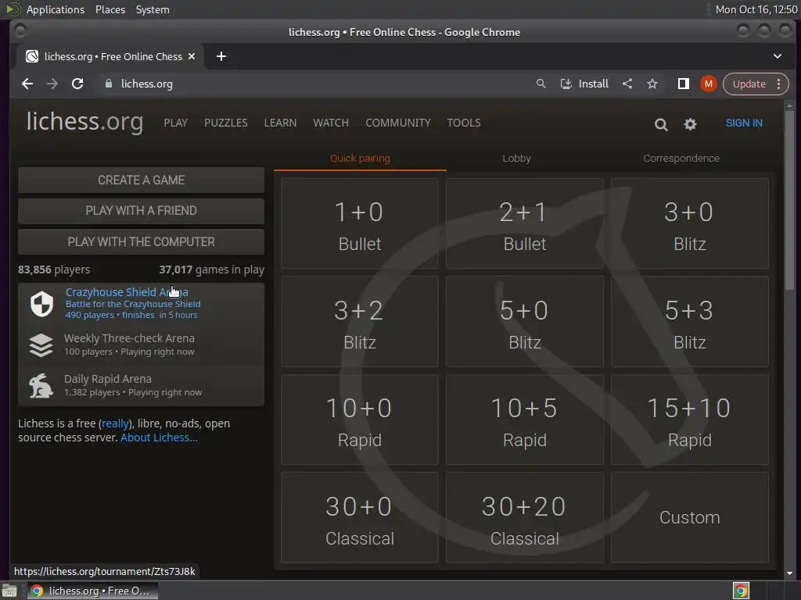Open the TOOLS menu
Viewport: 801px width, 600px height.
(x=464, y=123)
